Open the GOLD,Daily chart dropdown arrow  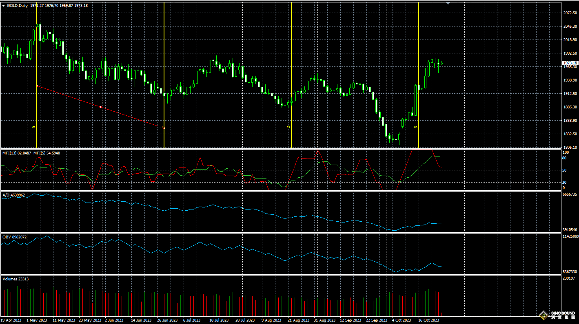coord(4,5)
